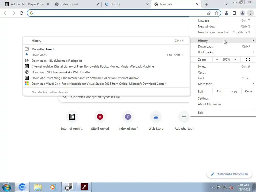
Task: Open full History page from submenu
Action: click(x=106, y=41)
